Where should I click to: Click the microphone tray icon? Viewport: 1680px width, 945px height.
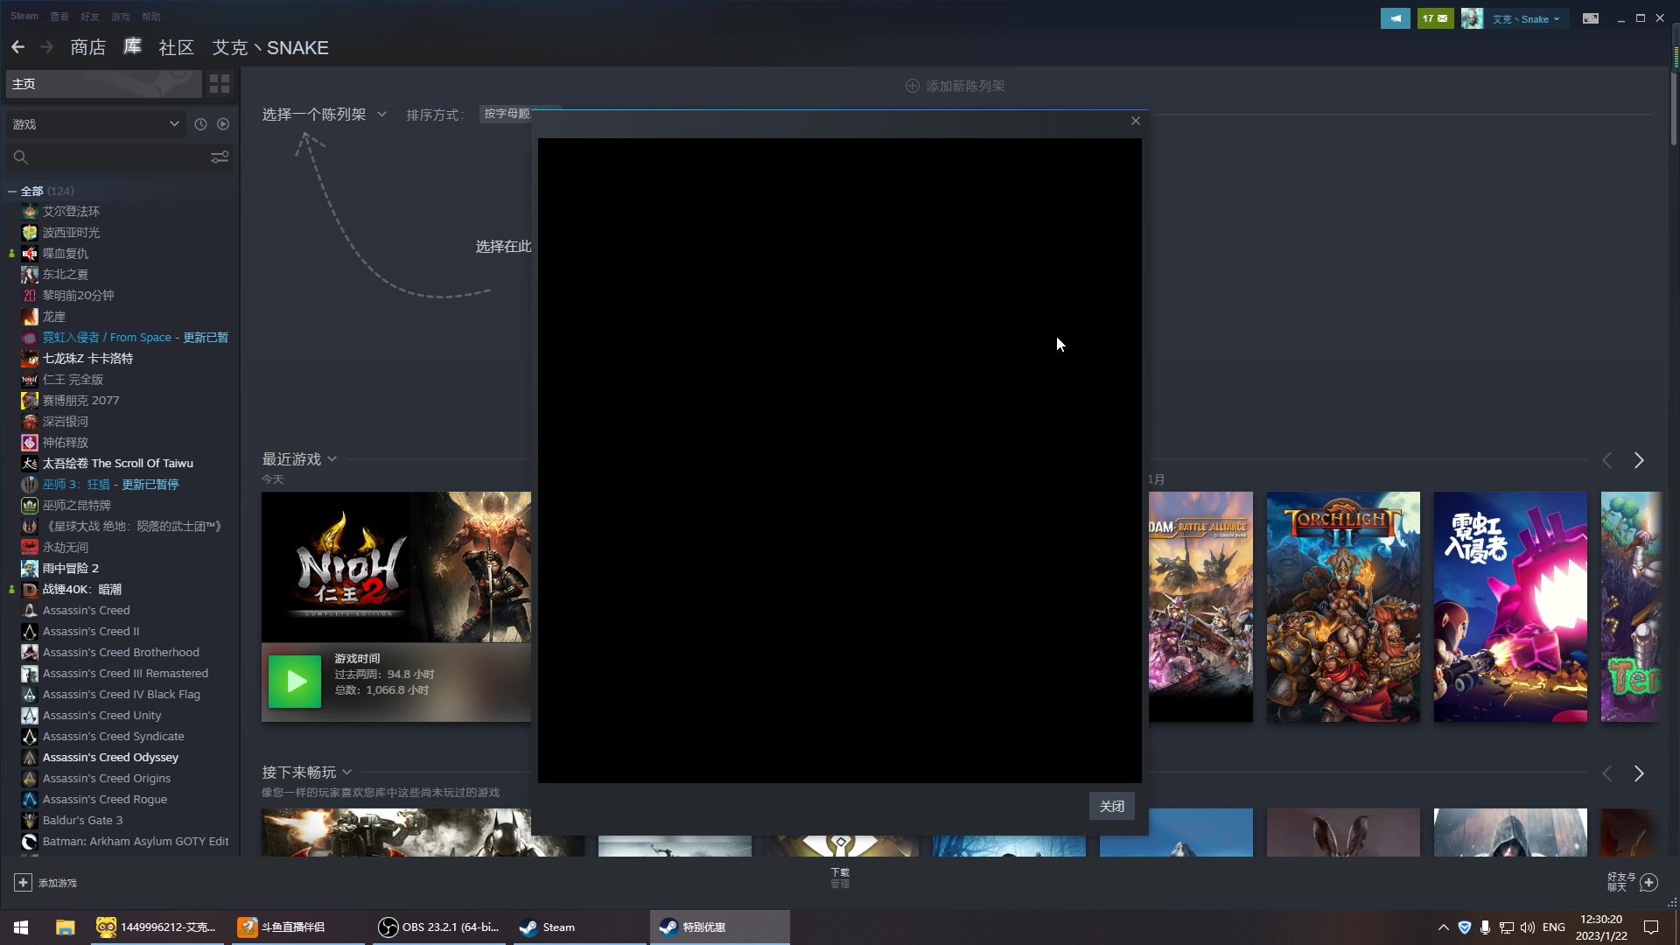coord(1485,927)
